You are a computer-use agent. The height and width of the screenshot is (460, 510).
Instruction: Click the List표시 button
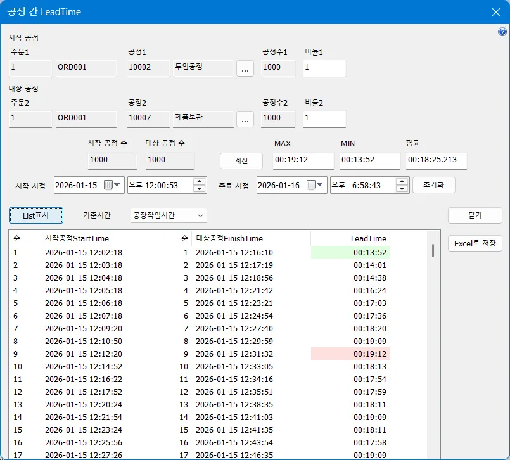coord(36,215)
